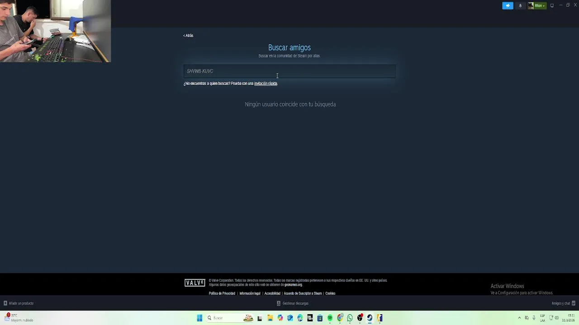Open the ESP LAA language switcher

coord(542,318)
